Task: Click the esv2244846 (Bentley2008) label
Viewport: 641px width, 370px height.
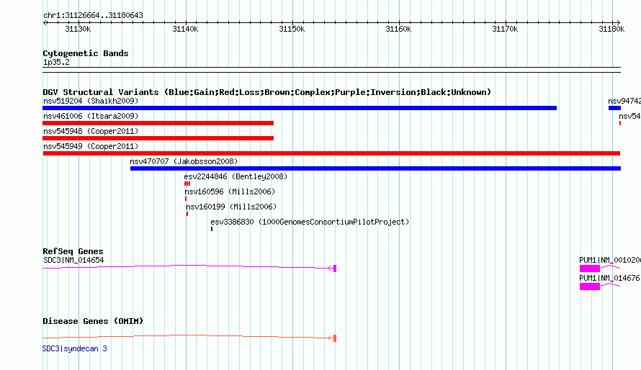Action: coord(236,176)
